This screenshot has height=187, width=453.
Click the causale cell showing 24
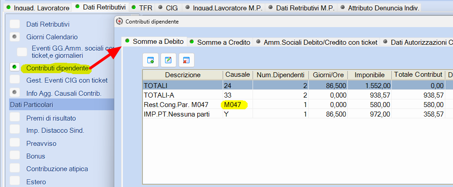[x=238, y=85]
